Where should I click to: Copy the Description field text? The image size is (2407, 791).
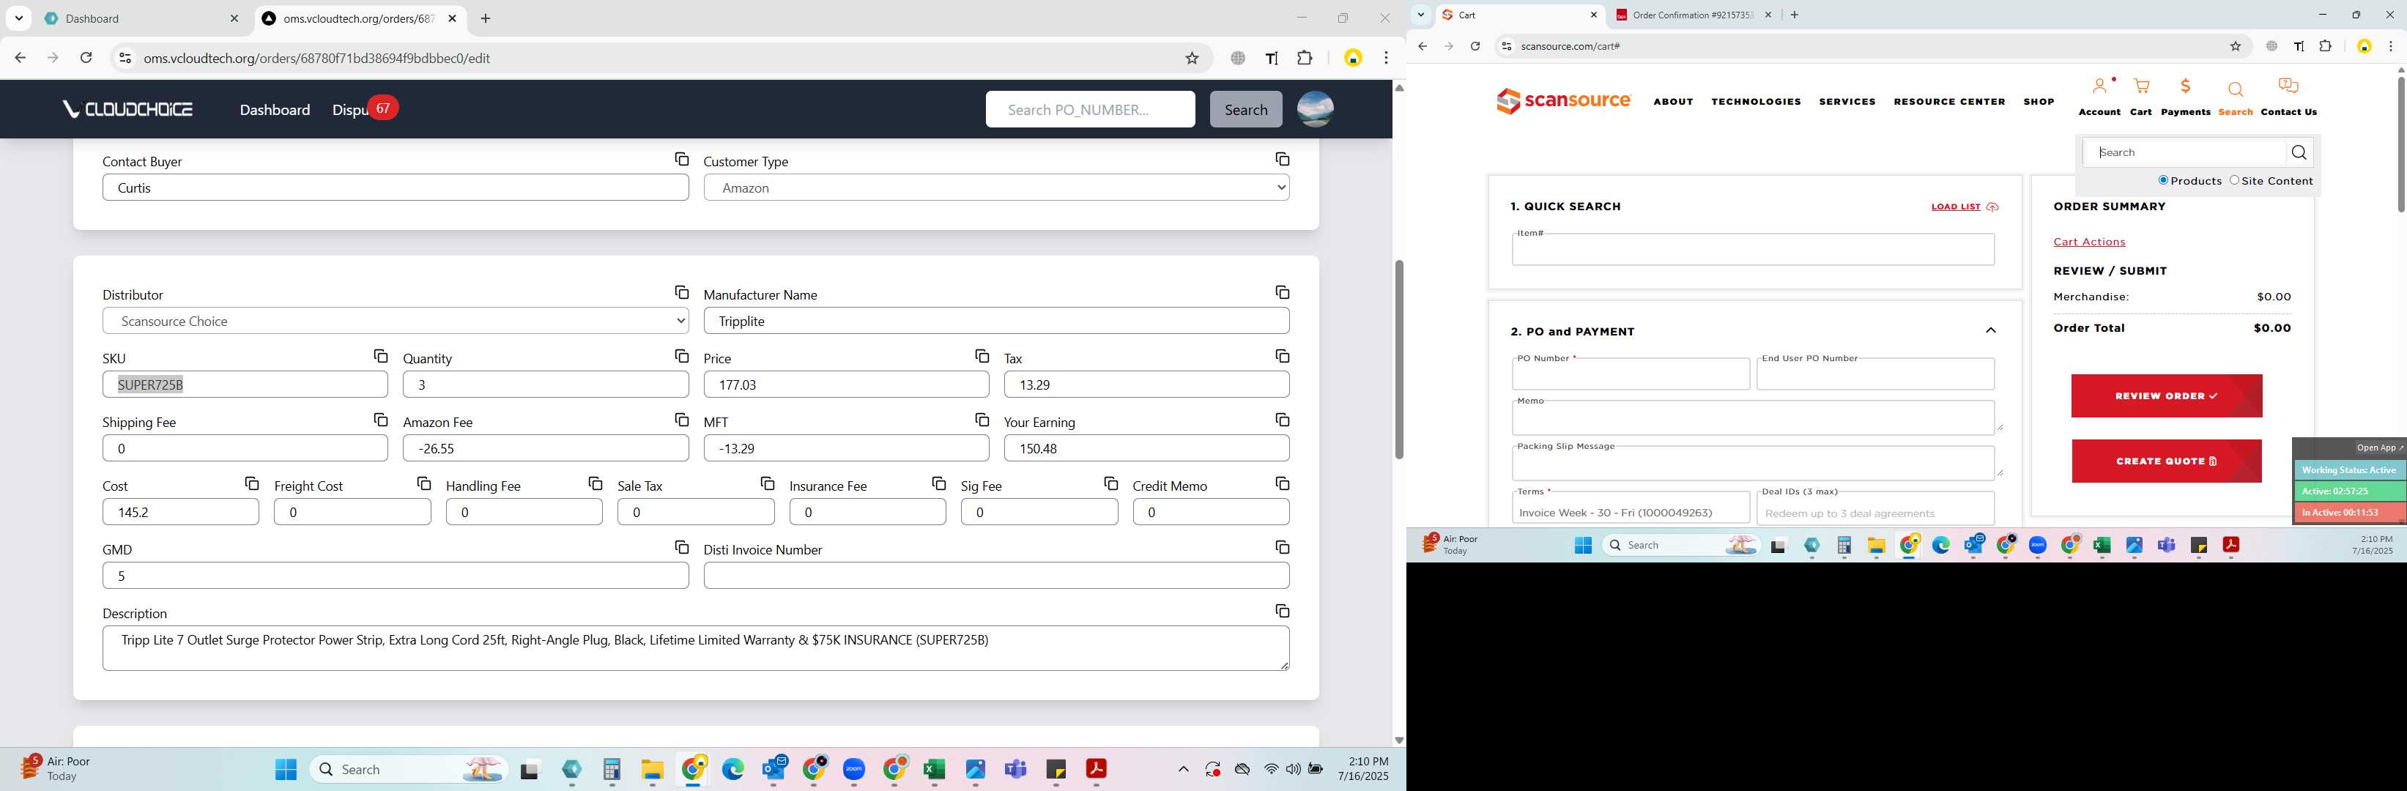1282,612
